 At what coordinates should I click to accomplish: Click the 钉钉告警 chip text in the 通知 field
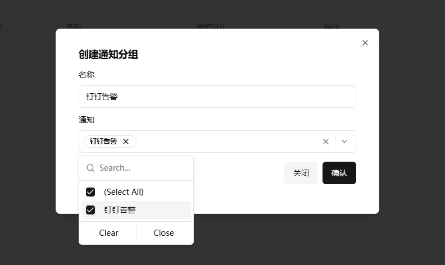click(x=103, y=141)
